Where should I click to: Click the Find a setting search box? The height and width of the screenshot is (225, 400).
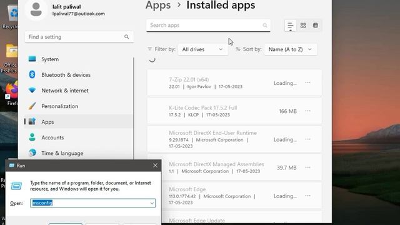[79, 37]
